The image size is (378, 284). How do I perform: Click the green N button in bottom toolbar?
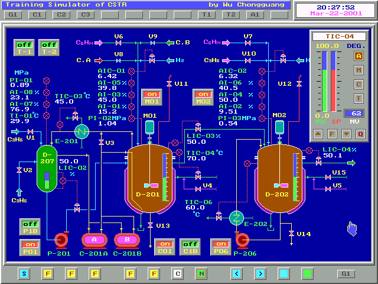pos(201,274)
